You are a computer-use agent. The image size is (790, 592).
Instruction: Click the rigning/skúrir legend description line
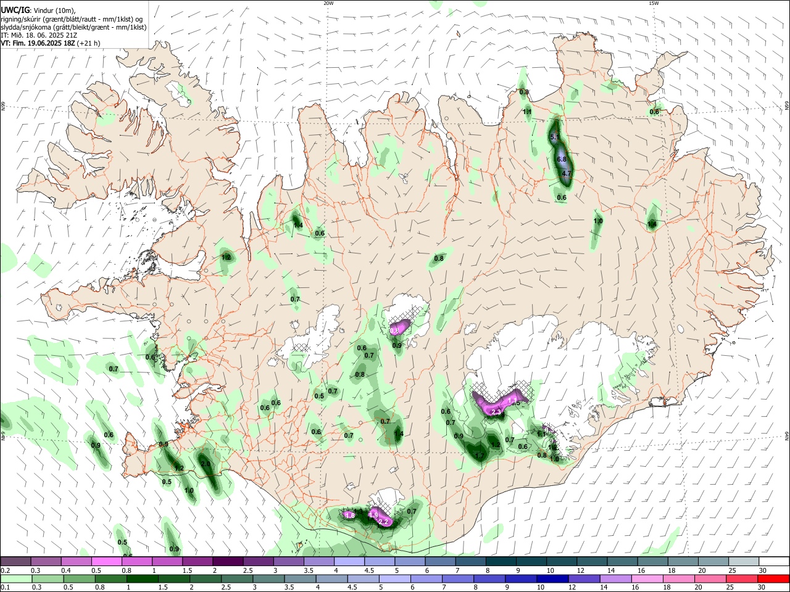tap(72, 18)
